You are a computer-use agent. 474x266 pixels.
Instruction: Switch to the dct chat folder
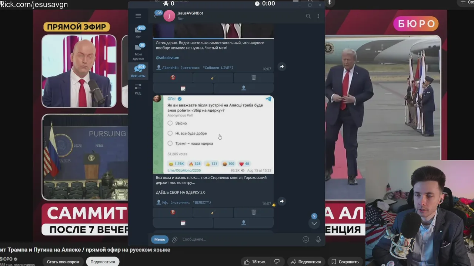[x=138, y=33]
